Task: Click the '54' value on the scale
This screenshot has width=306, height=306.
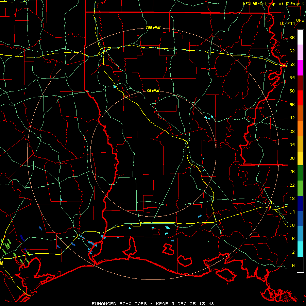Action: (292, 78)
